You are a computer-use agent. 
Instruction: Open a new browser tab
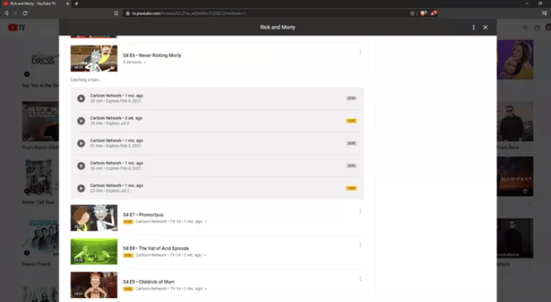[x=76, y=3]
